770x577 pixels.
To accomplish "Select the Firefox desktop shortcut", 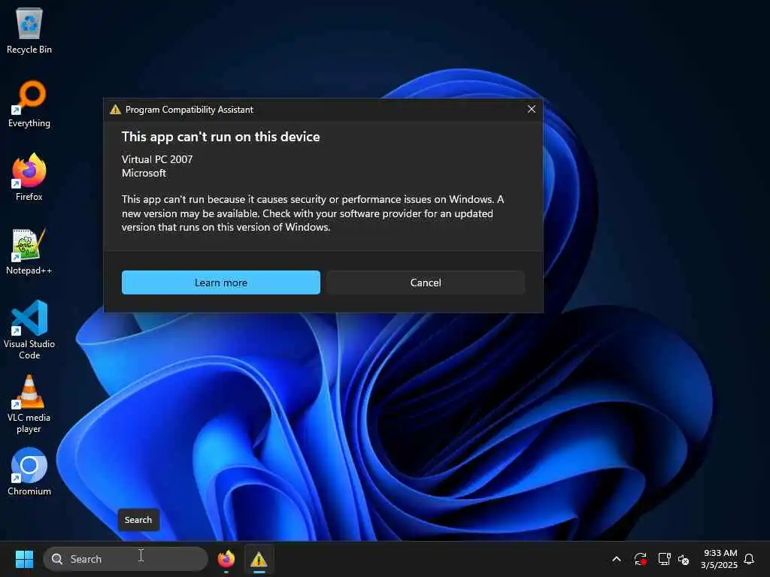I will pos(29,177).
